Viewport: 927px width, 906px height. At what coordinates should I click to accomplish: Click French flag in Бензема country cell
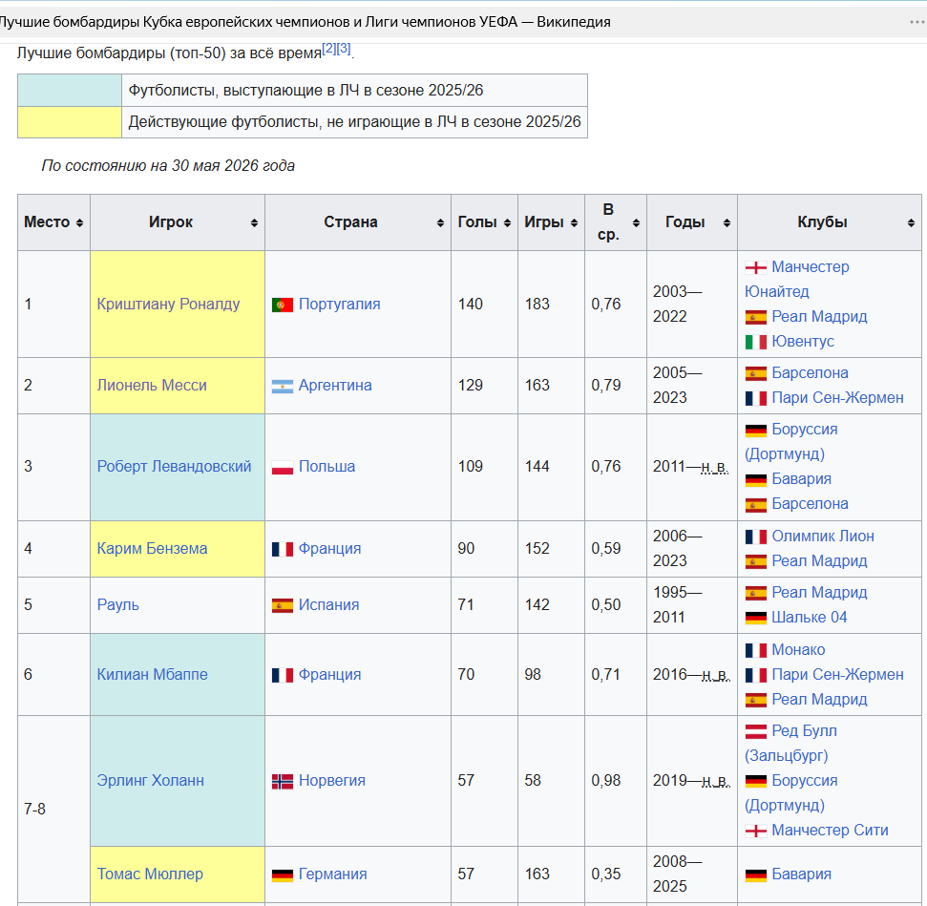coord(283,549)
